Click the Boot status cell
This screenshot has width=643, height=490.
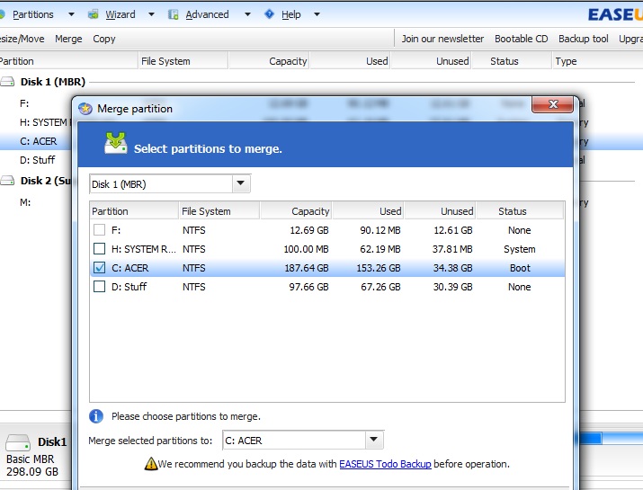point(520,268)
